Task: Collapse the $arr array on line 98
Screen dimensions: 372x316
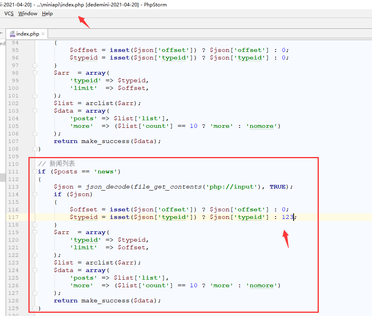Action: 35,73
